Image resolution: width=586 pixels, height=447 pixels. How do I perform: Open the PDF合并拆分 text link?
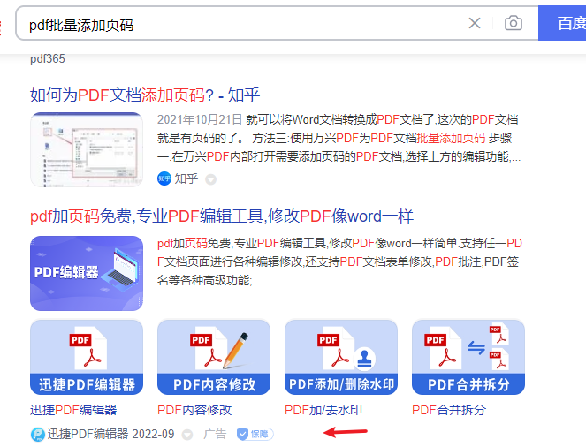[x=449, y=410]
